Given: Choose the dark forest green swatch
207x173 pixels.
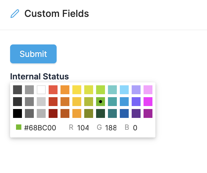Looking at the screenshot, I should 101,113.
